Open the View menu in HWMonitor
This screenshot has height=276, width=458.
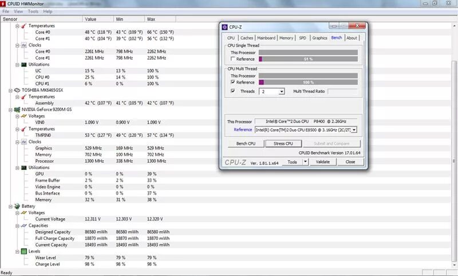click(18, 11)
